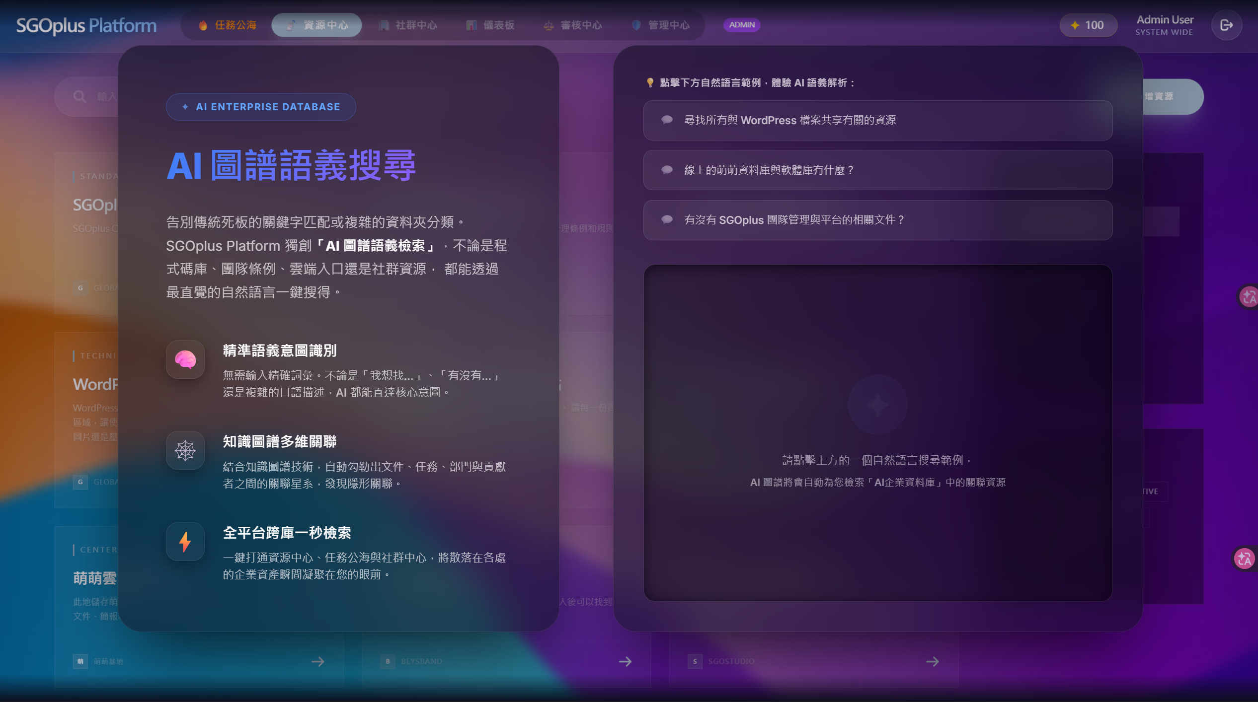Click the 全平台跨庫一秒檢索 feature title

(x=287, y=533)
